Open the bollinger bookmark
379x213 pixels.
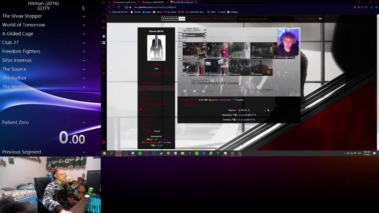point(232,12)
